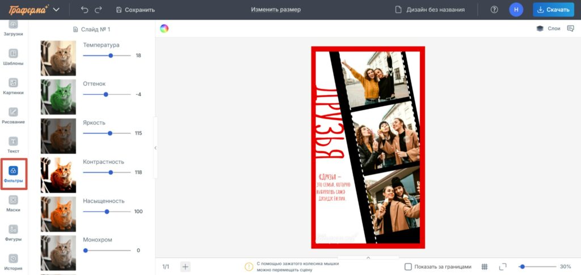The height and width of the screenshot is (275, 581).
Task: Adjust the Насыщенность slider
Action: (107, 211)
